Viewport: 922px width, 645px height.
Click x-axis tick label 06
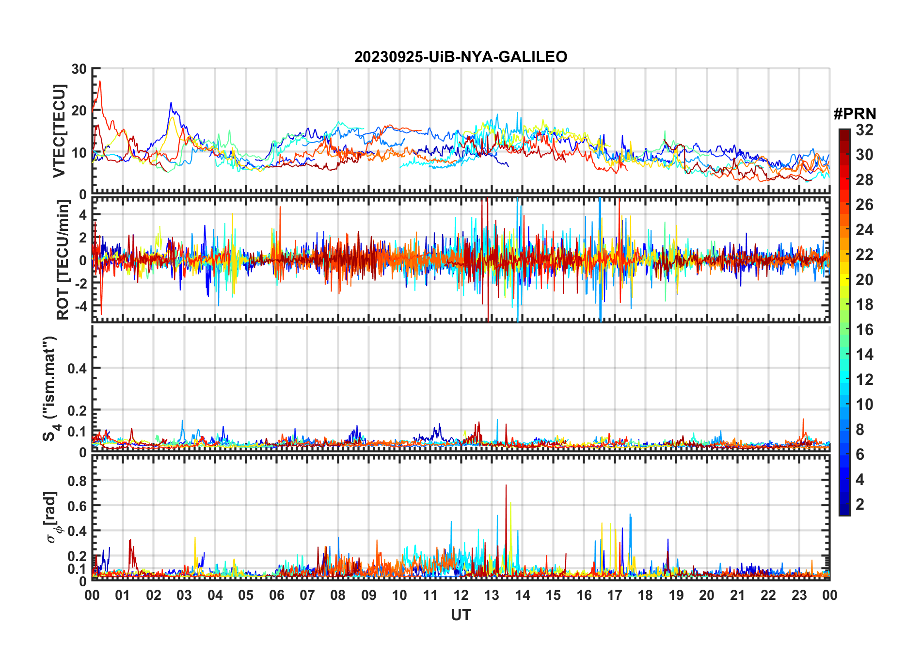pyautogui.click(x=276, y=595)
